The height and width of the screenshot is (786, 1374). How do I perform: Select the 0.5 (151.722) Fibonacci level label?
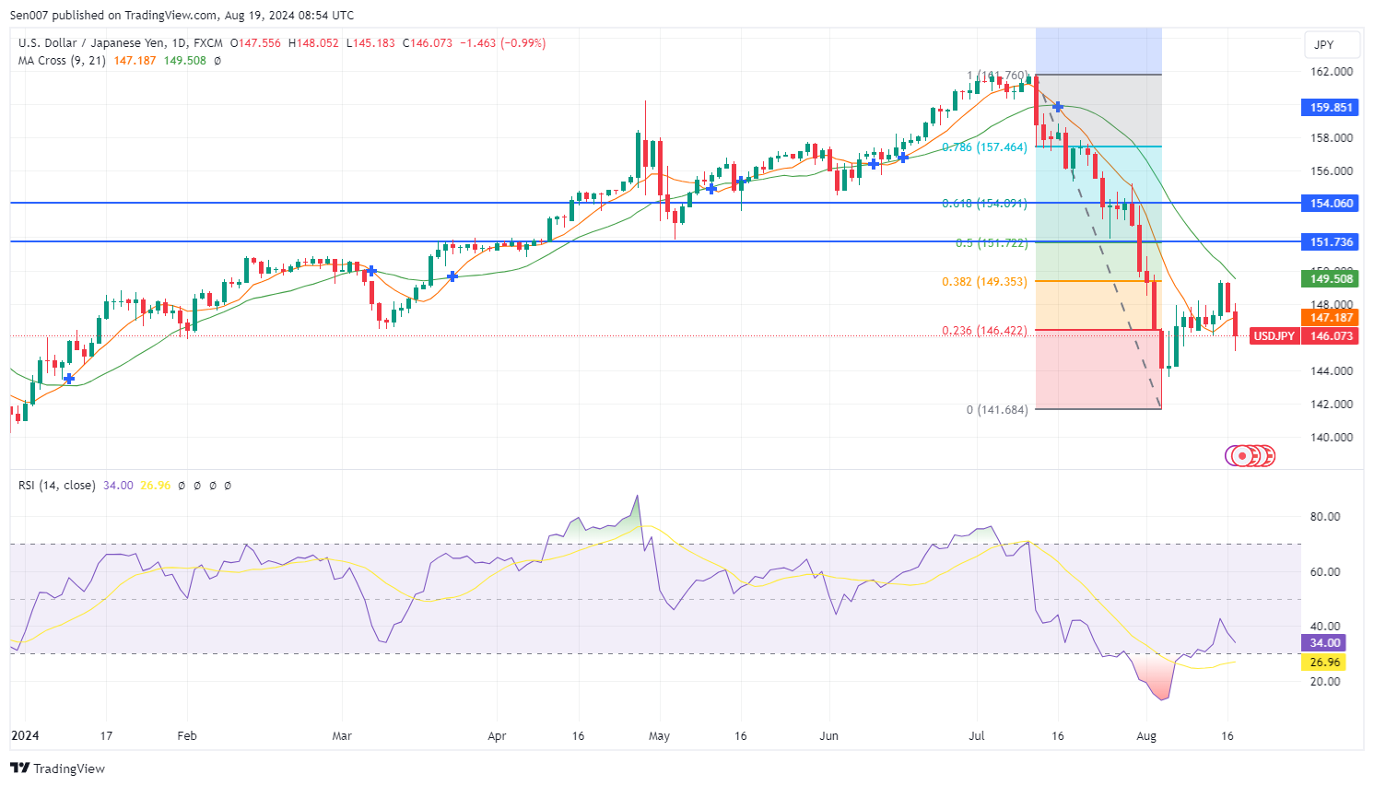(x=991, y=243)
